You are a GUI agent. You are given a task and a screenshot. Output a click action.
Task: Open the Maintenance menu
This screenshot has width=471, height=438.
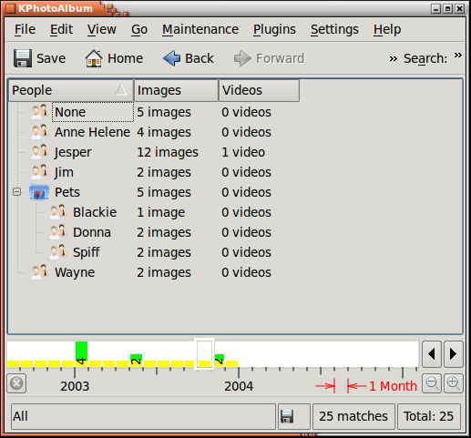(200, 30)
